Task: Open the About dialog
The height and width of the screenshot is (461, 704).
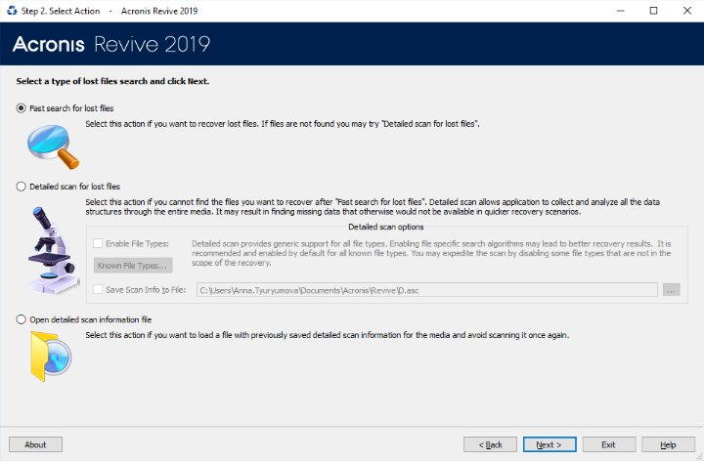Action: (x=35, y=444)
